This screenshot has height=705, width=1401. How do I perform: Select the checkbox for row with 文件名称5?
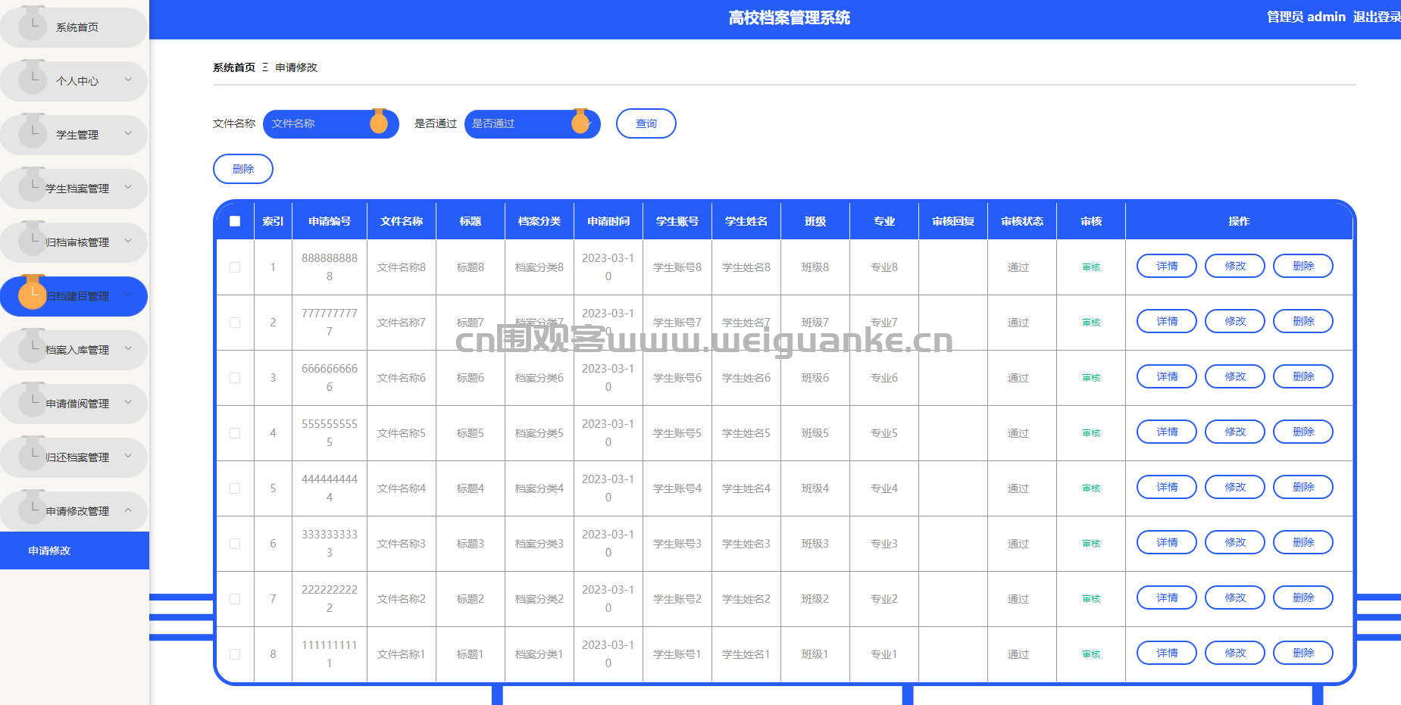coord(235,433)
